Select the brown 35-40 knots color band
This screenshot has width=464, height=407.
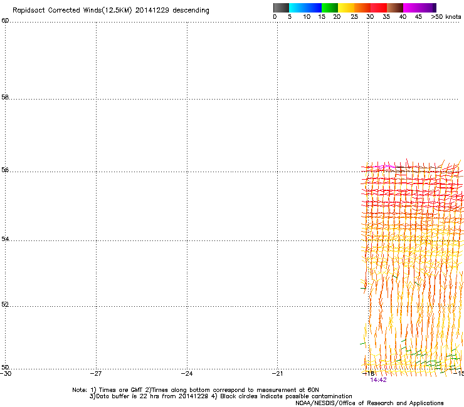click(x=395, y=8)
